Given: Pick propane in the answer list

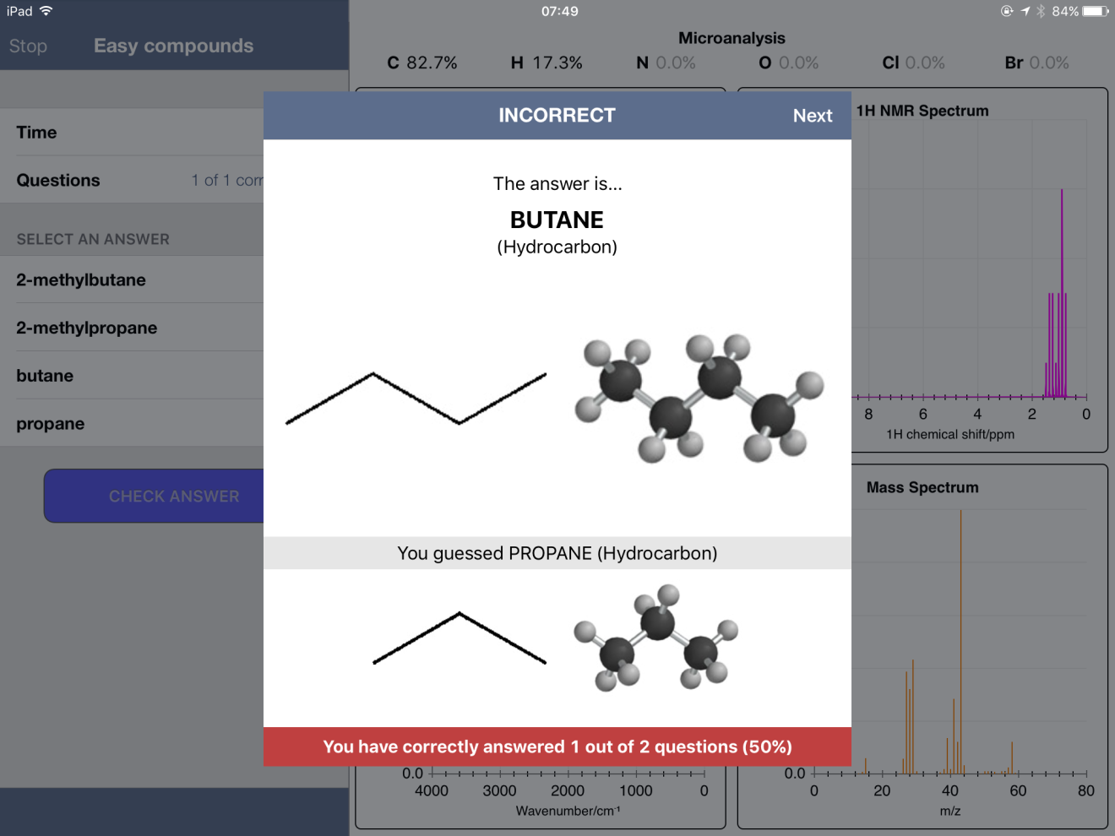Looking at the screenshot, I should (51, 424).
